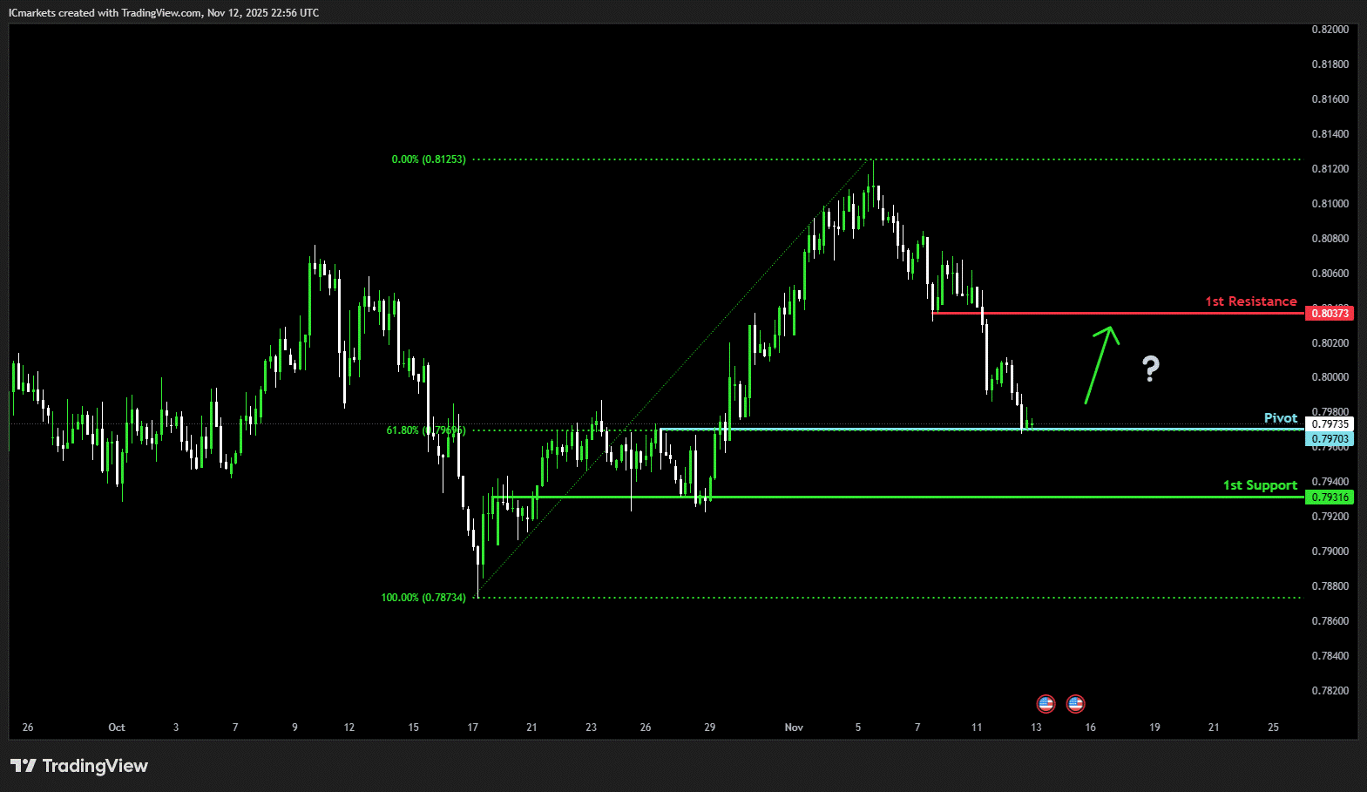Click the blue 0.79703 pivot price tag
Screen dimensions: 1367x792
(x=1330, y=439)
